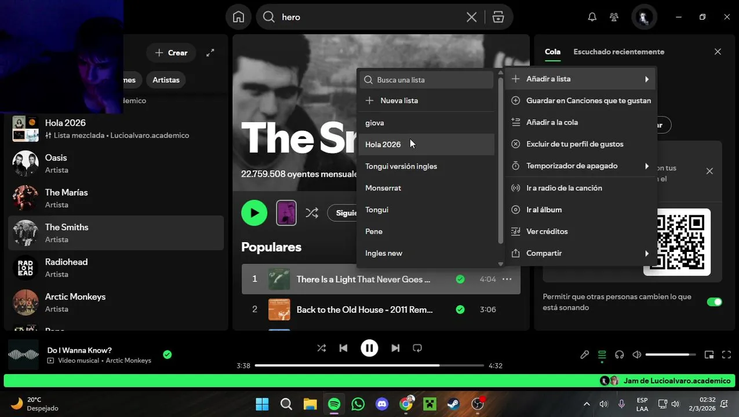This screenshot has height=417, width=739.
Task: Add song to Tongui versión ingles playlist
Action: pos(427,166)
